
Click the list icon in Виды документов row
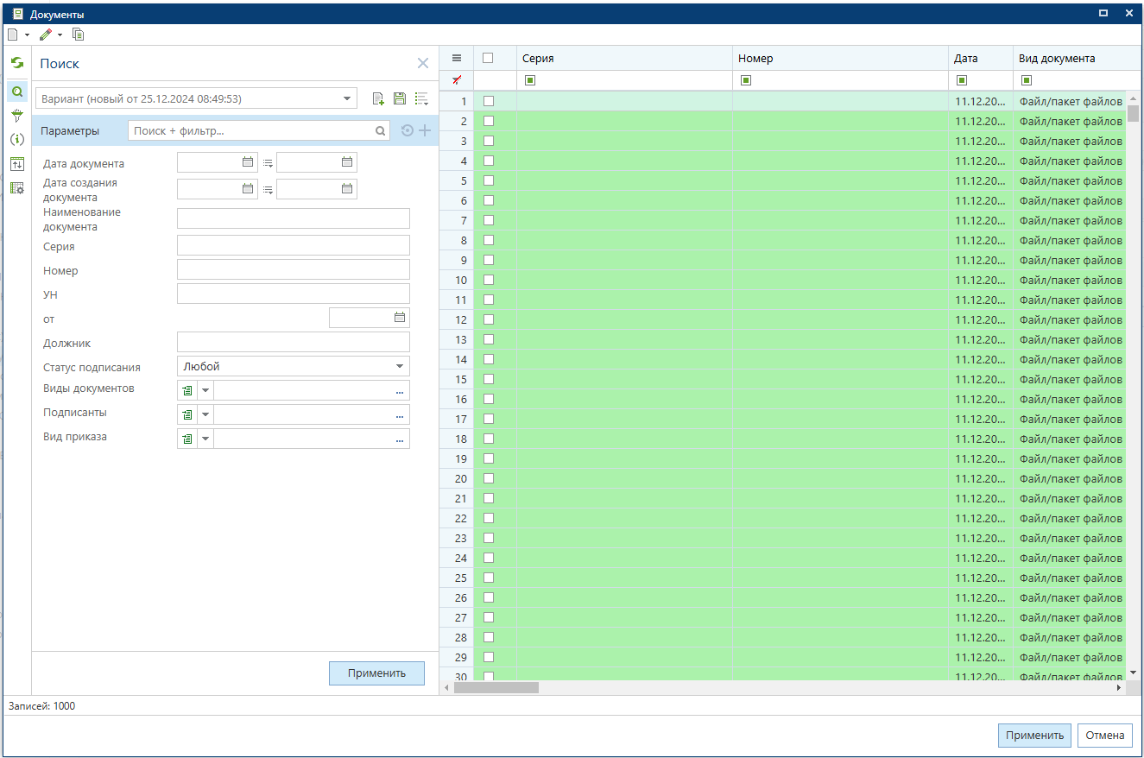pyautogui.click(x=187, y=390)
